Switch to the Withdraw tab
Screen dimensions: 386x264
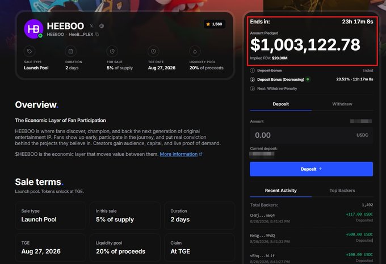point(342,104)
